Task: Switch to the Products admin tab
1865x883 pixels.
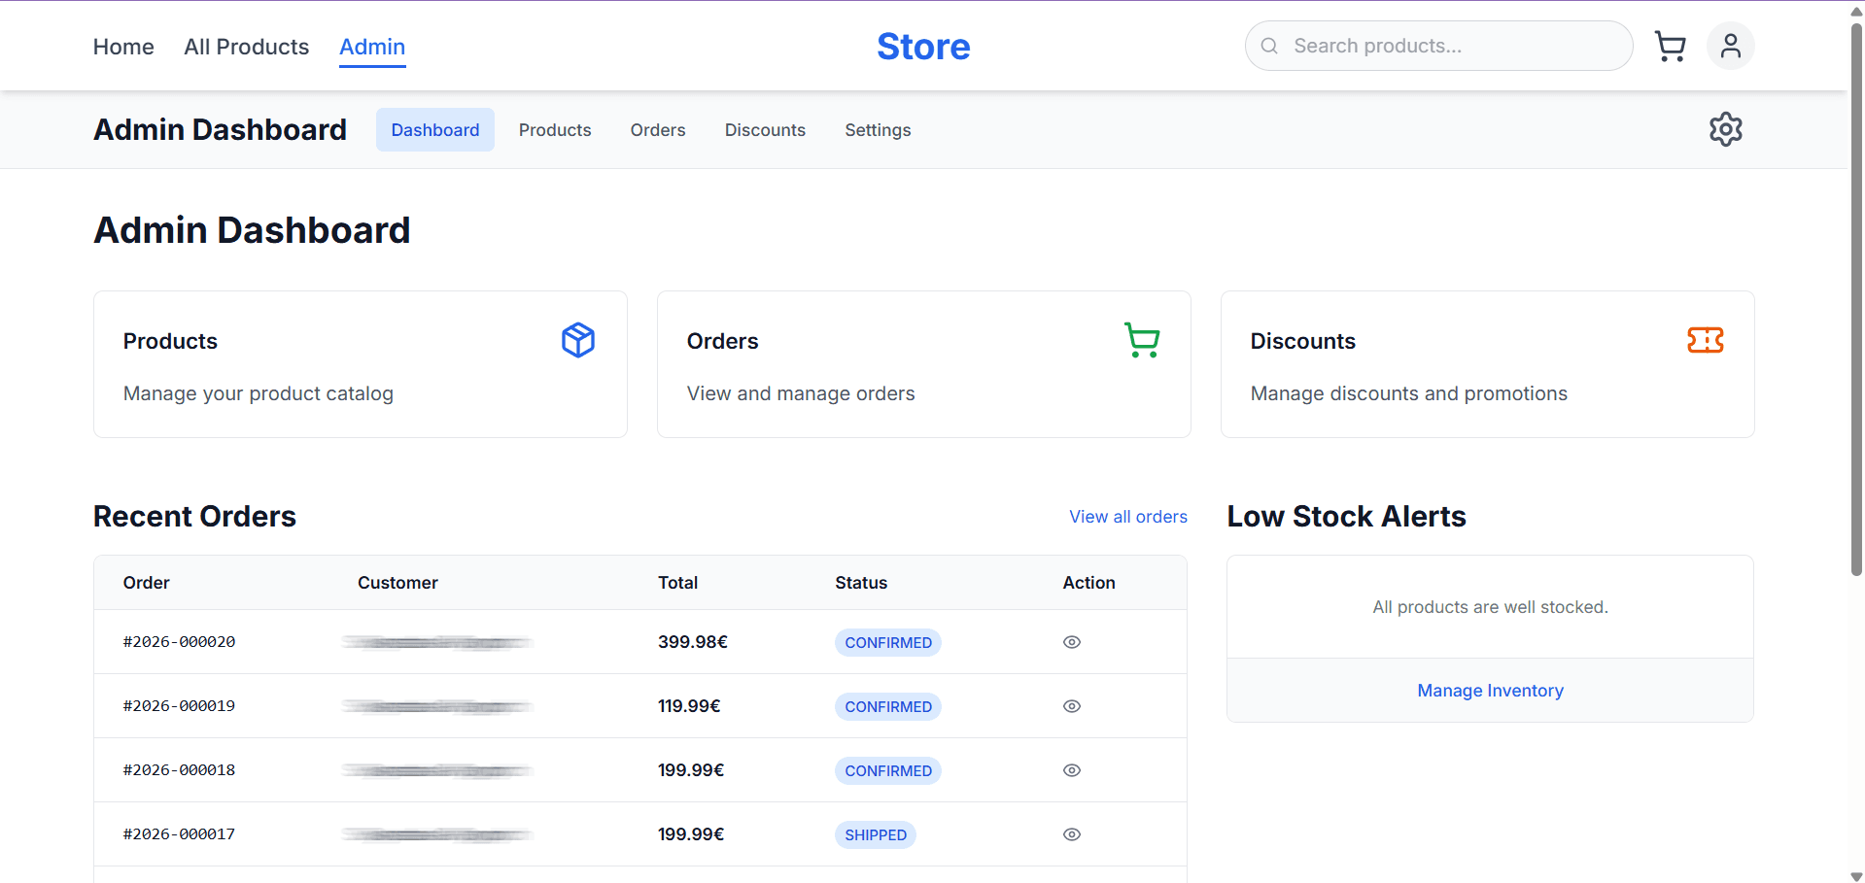Action: pyautogui.click(x=554, y=129)
